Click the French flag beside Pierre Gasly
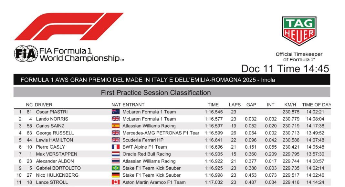Image resolution: width=345 pixels, height=187 pixels. coord(115,147)
